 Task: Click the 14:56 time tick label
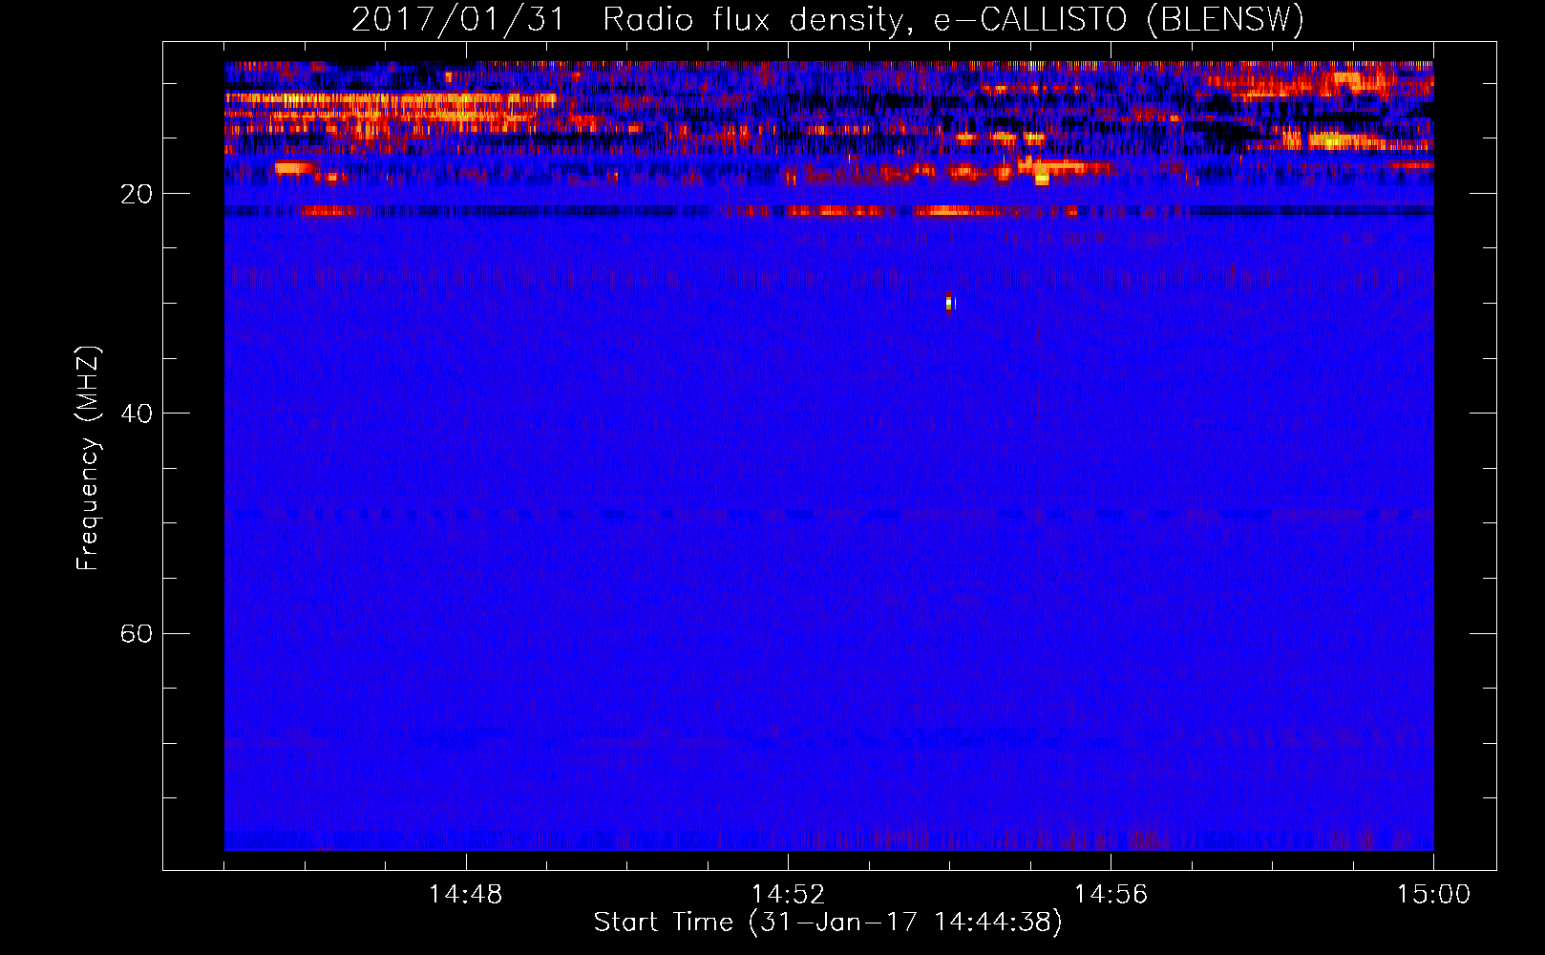tap(1111, 895)
